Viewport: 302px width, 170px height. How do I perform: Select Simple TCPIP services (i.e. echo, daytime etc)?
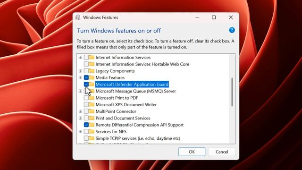click(138, 138)
